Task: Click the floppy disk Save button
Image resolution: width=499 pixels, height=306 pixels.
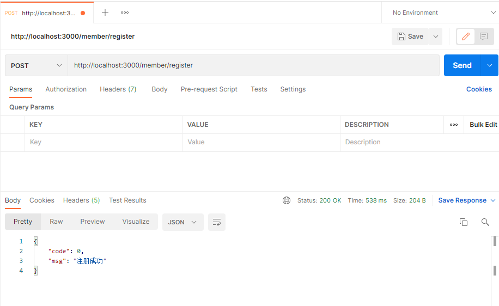Action: 410,36
